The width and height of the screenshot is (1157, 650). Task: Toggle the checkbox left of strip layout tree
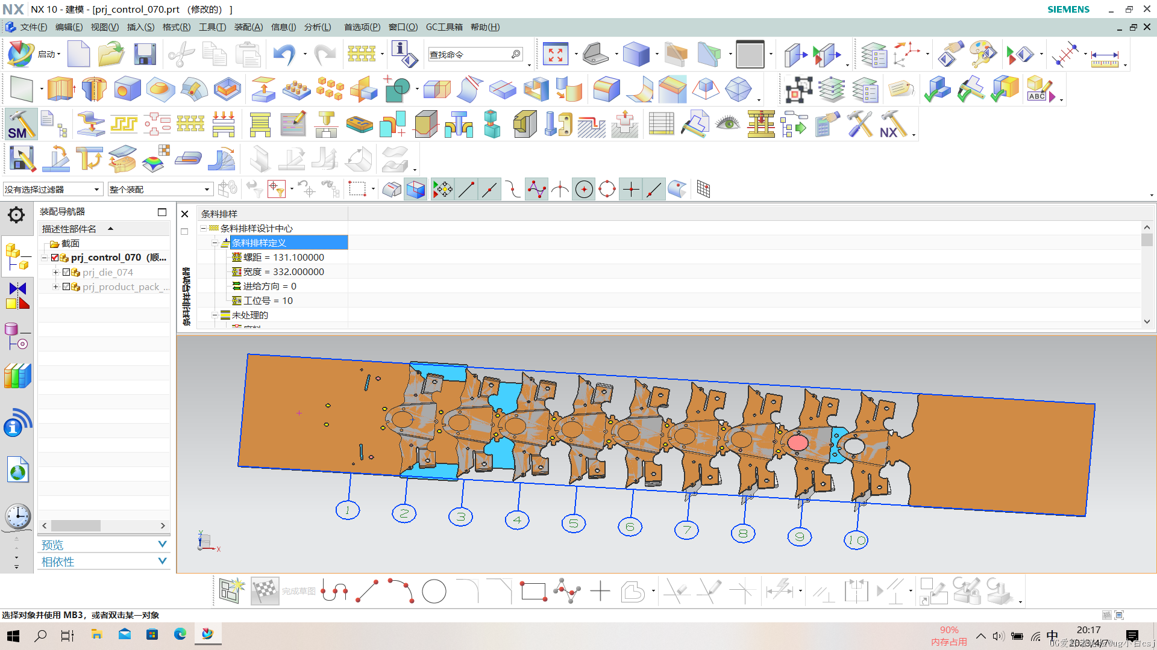[x=184, y=231]
